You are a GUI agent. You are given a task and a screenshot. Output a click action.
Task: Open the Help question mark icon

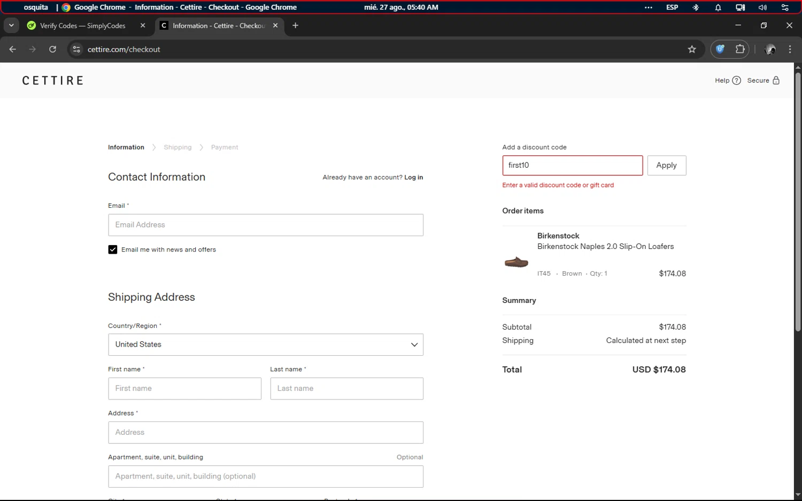[x=736, y=81]
